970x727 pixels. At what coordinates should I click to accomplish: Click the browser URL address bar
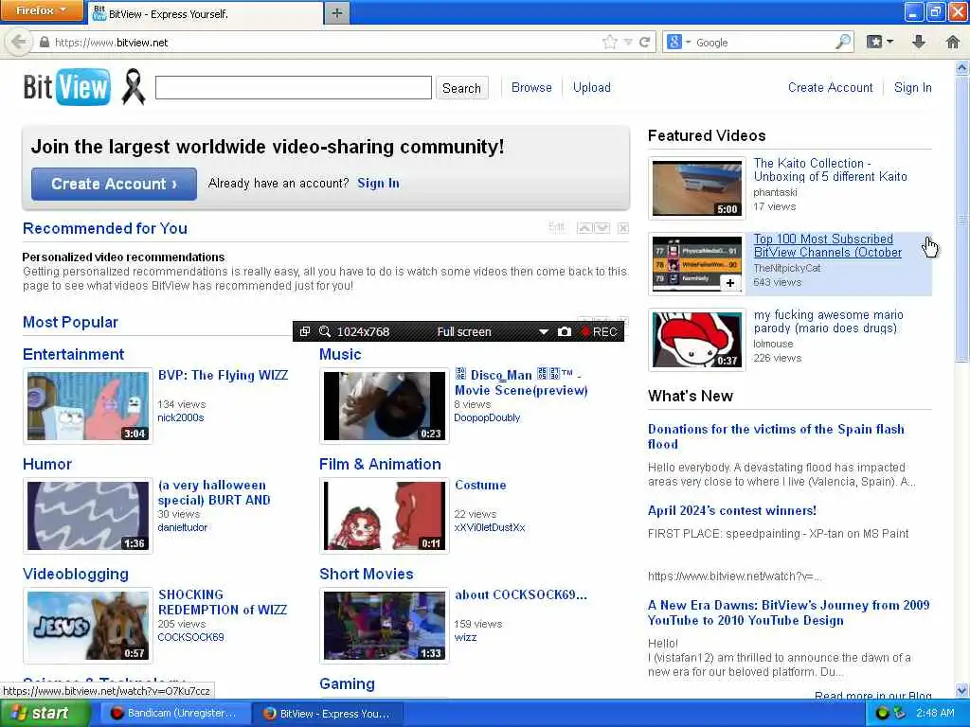(x=322, y=42)
